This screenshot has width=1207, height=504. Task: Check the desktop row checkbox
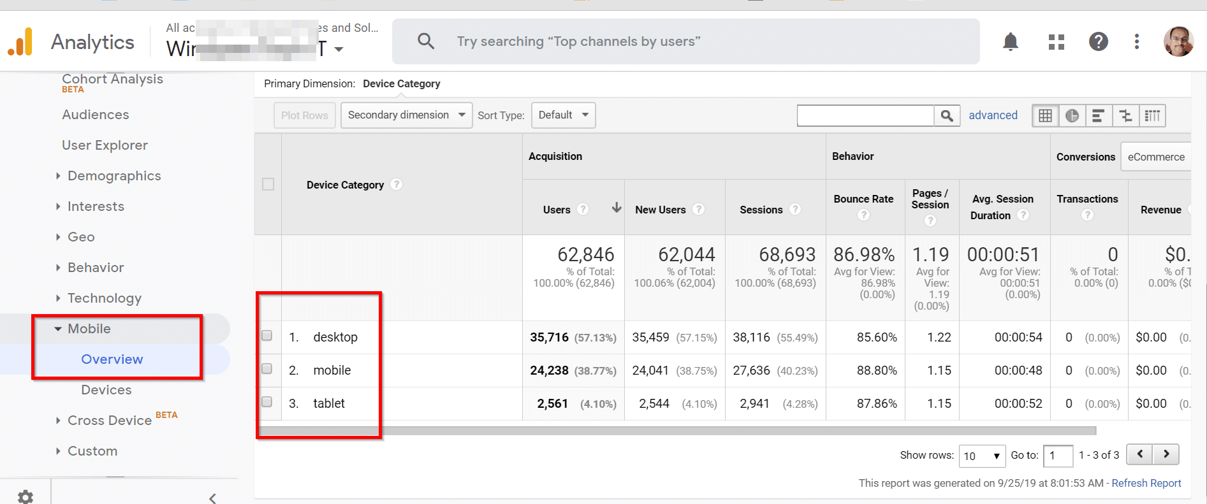[267, 336]
